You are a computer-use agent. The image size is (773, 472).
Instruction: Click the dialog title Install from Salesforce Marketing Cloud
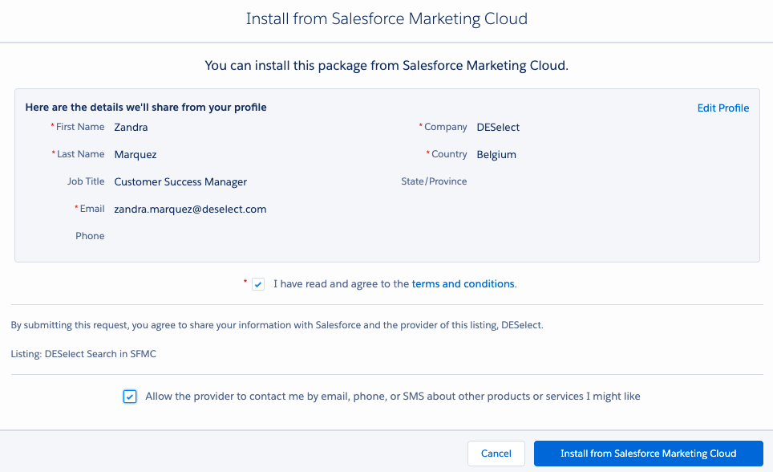coord(386,18)
